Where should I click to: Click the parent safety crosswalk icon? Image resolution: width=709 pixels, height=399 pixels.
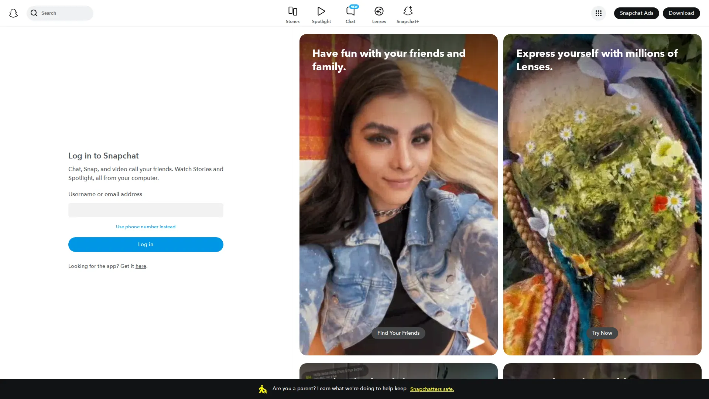[263, 389]
